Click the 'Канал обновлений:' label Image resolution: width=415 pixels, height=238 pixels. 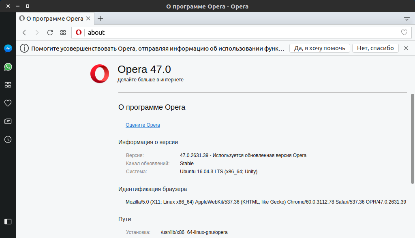pyautogui.click(x=148, y=164)
